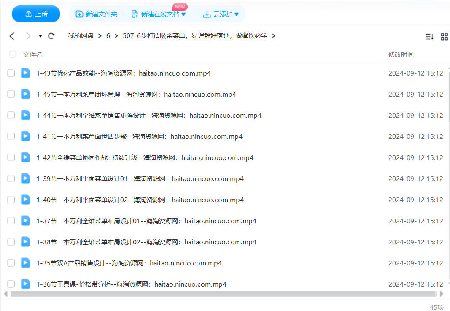Click the blue 上传 upload button
The image size is (450, 311).
(36, 14)
